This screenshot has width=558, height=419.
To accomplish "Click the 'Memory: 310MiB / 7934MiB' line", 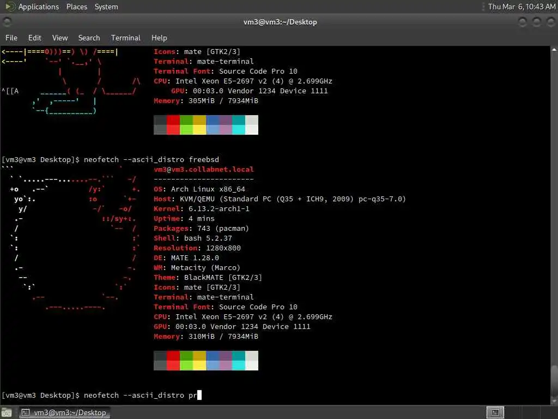I will 206,336.
